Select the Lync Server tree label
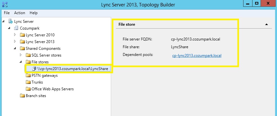 coord(24,22)
